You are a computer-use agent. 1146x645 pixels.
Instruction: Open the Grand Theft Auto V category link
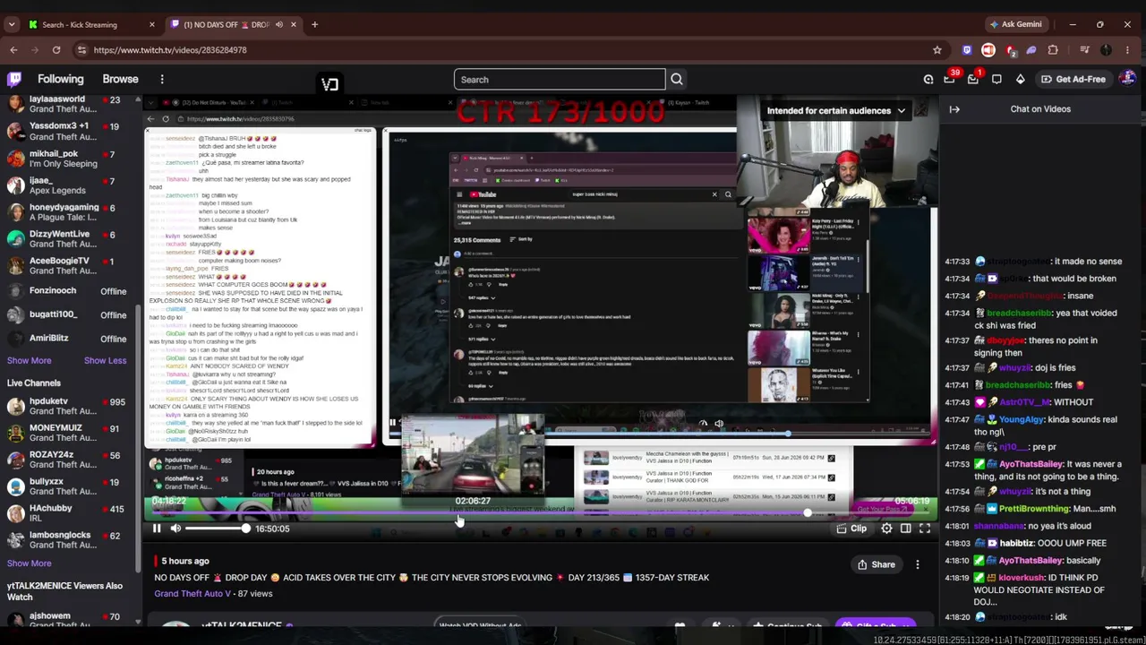192,593
